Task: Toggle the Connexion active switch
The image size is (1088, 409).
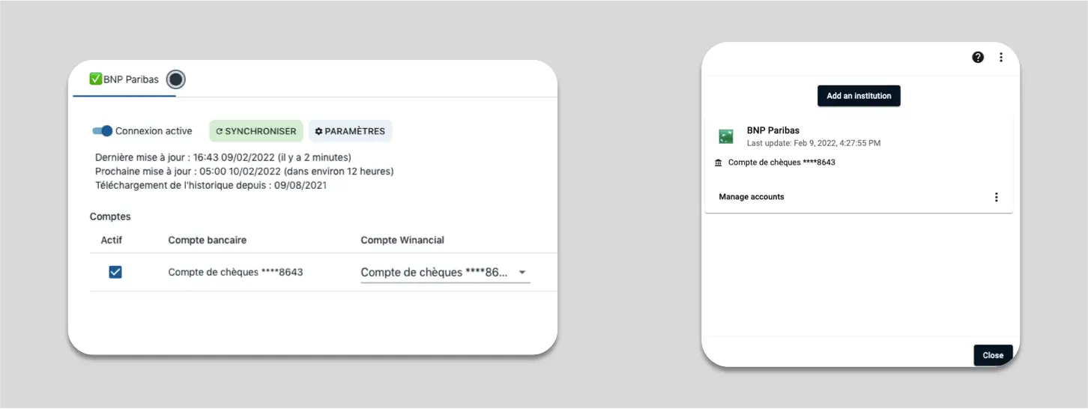Action: pos(103,131)
